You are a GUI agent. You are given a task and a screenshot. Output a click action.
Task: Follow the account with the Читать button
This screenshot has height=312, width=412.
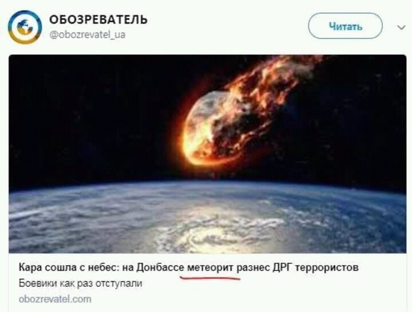coord(345,26)
